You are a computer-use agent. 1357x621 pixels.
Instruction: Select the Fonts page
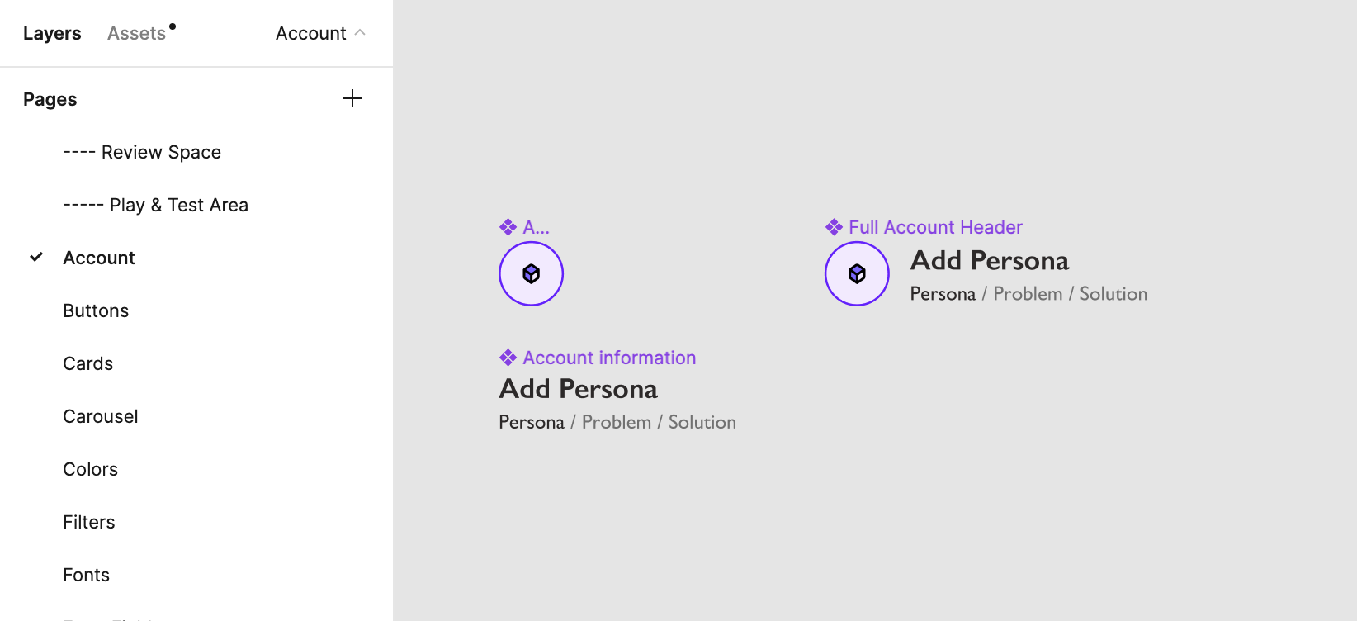[x=86, y=575]
